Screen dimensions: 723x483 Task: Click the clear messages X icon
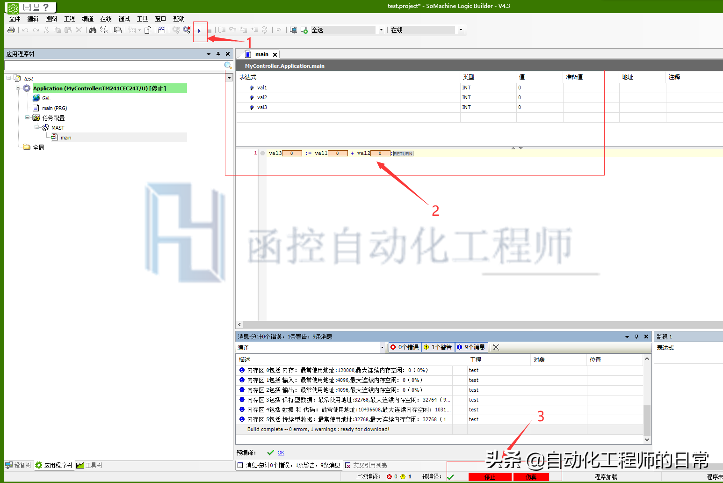[496, 347]
